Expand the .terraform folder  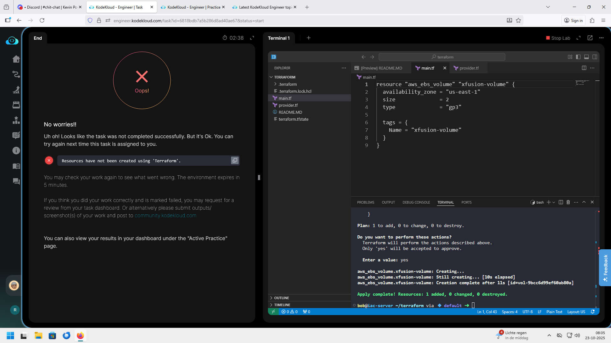[287, 84]
